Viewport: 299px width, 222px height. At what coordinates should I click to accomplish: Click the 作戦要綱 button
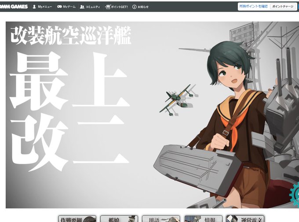[x=77, y=219]
